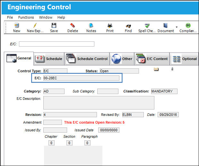Click the Chapter field
The width and height of the screenshot is (199, 166).
click(x=51, y=143)
